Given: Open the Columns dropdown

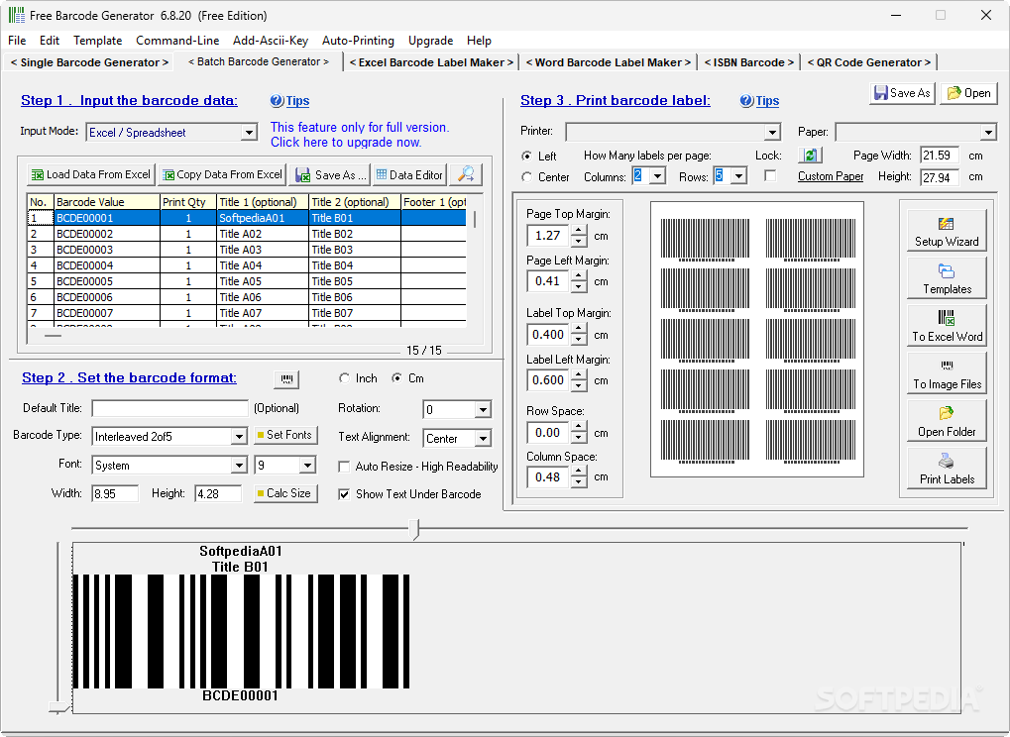Looking at the screenshot, I should tap(657, 175).
